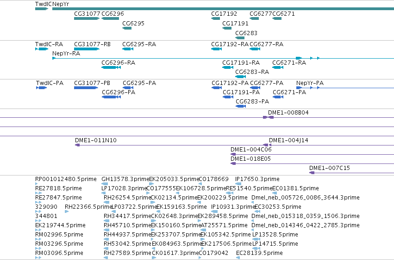This screenshot has height=260, width=394.
Task: Select the CG17191-PA protein glyph
Action: 228,97
